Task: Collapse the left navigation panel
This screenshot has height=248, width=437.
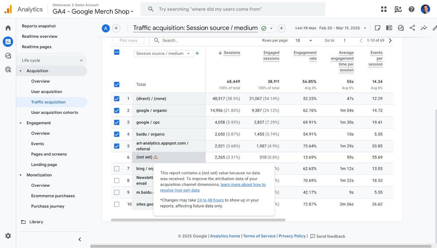Action: click(x=80, y=240)
